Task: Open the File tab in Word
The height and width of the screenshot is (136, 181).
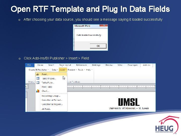Action: point(30,65)
